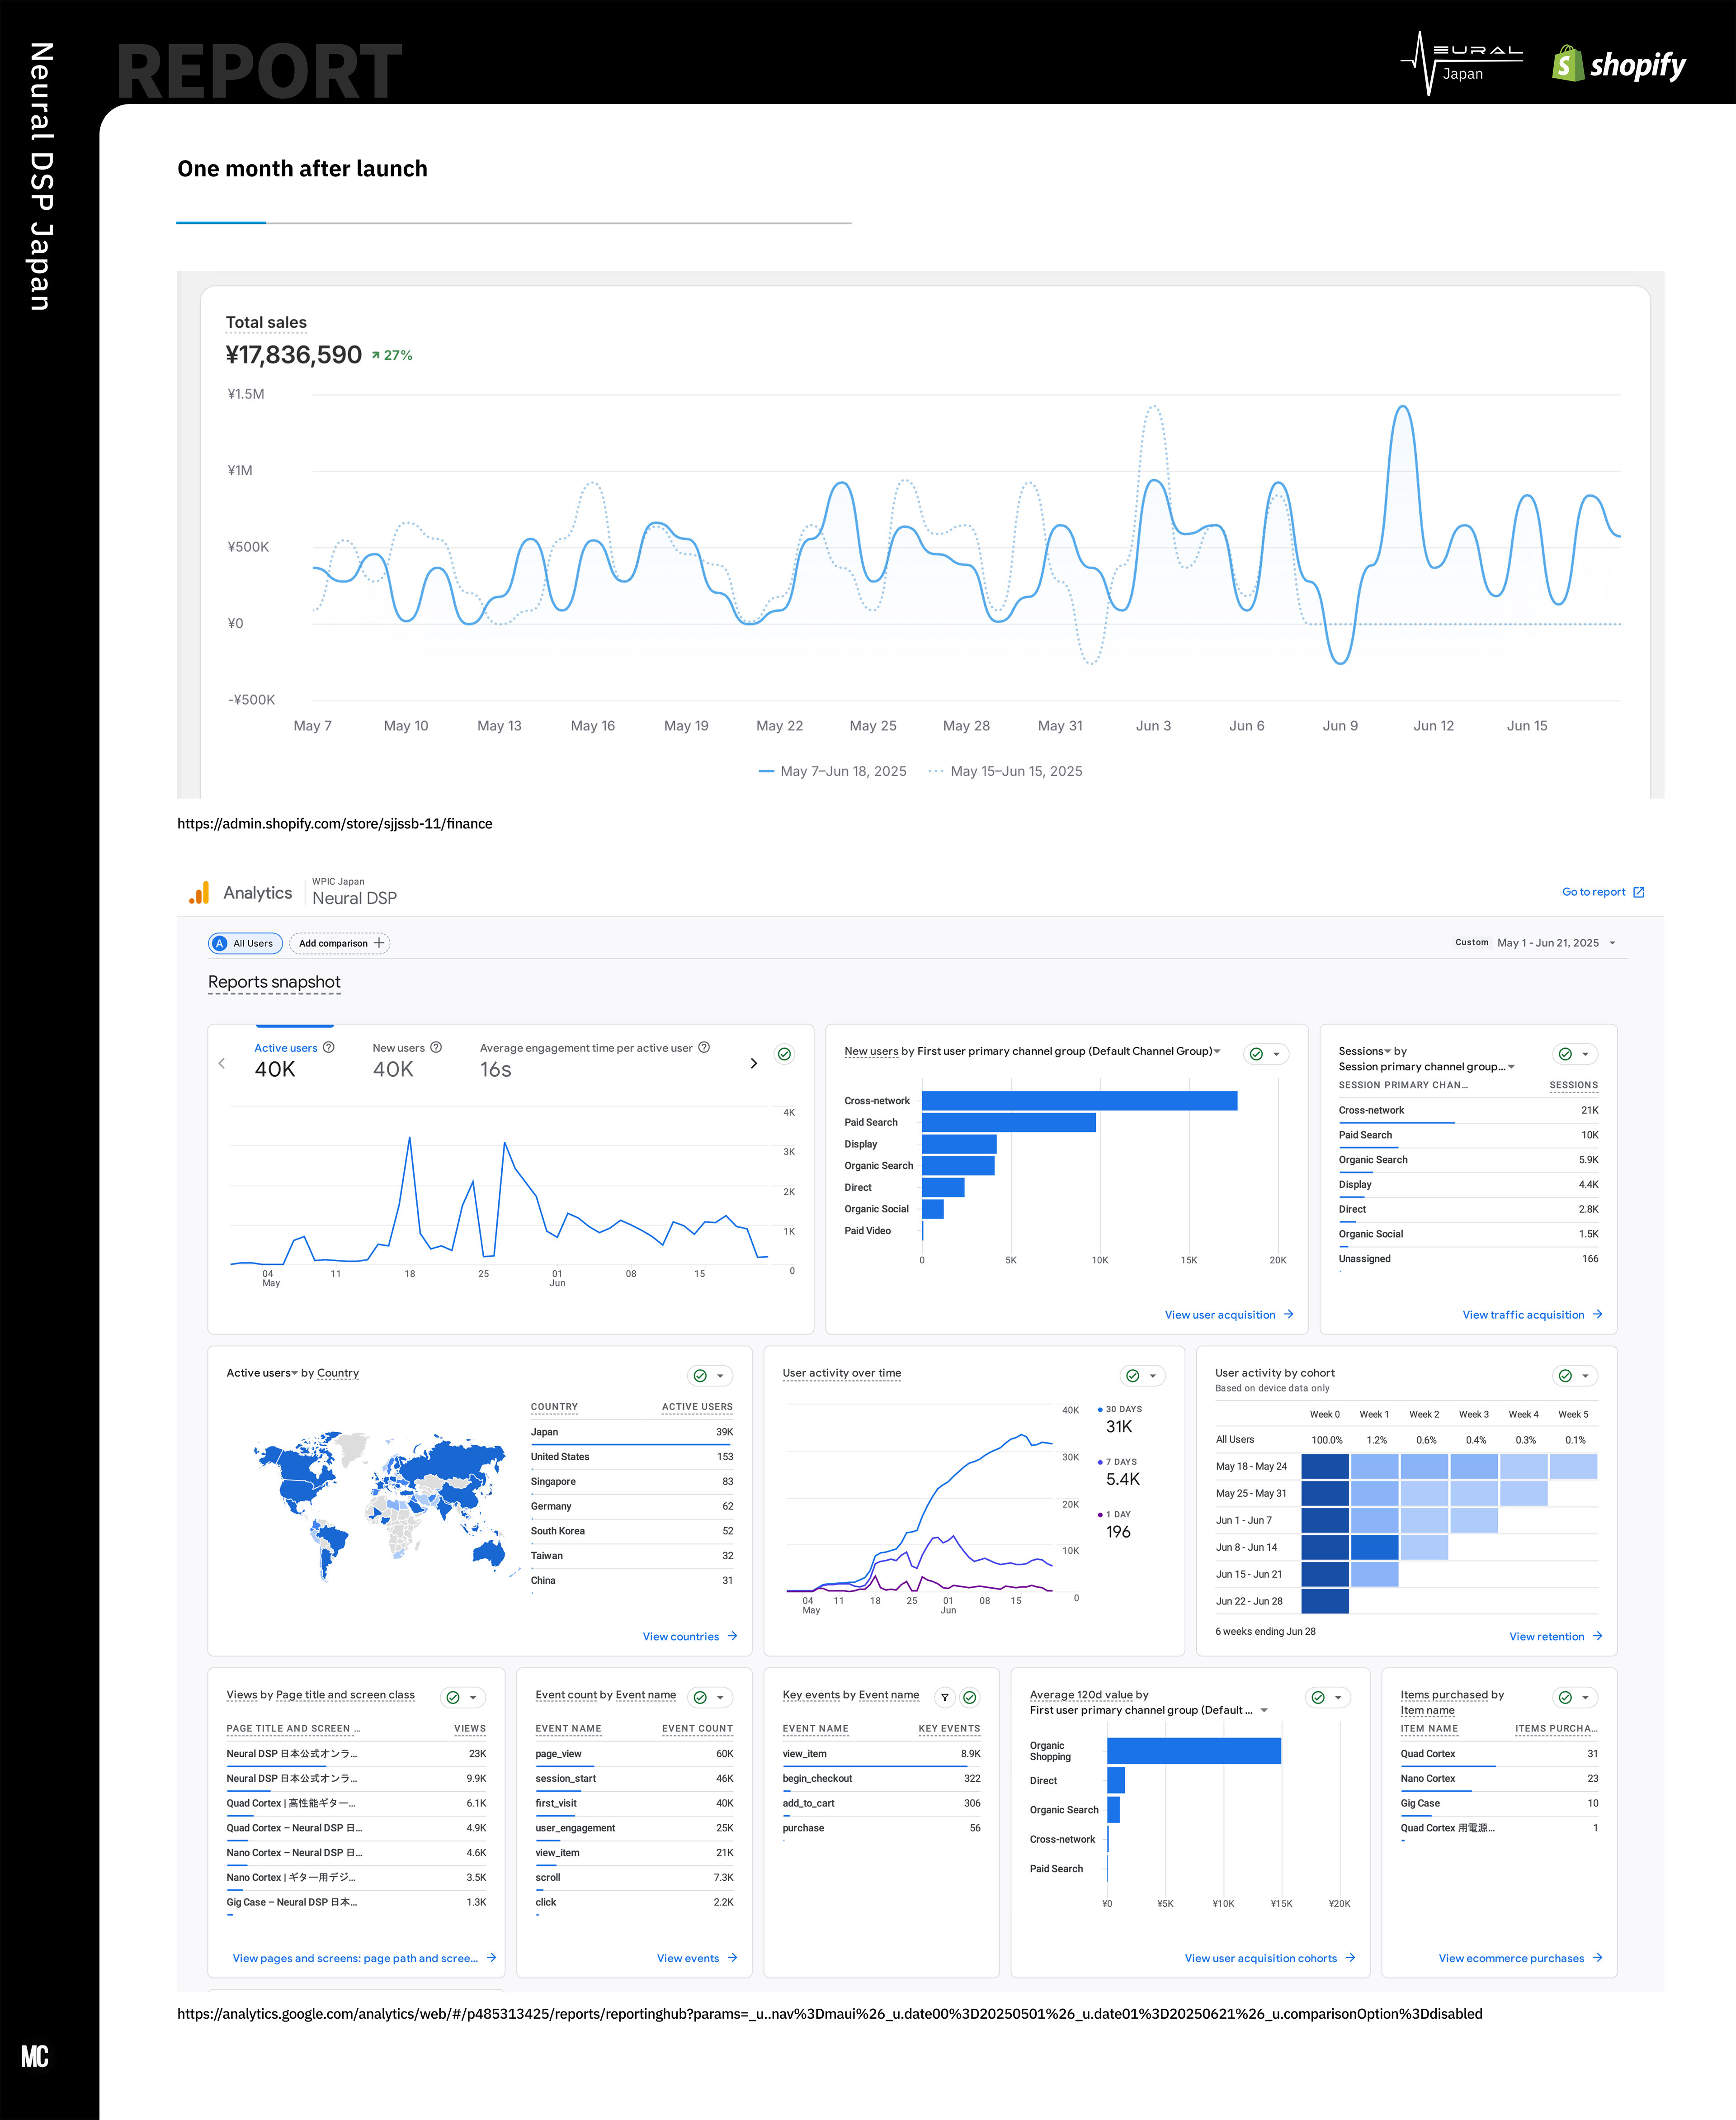Click the help icon beside New users

(x=436, y=1047)
